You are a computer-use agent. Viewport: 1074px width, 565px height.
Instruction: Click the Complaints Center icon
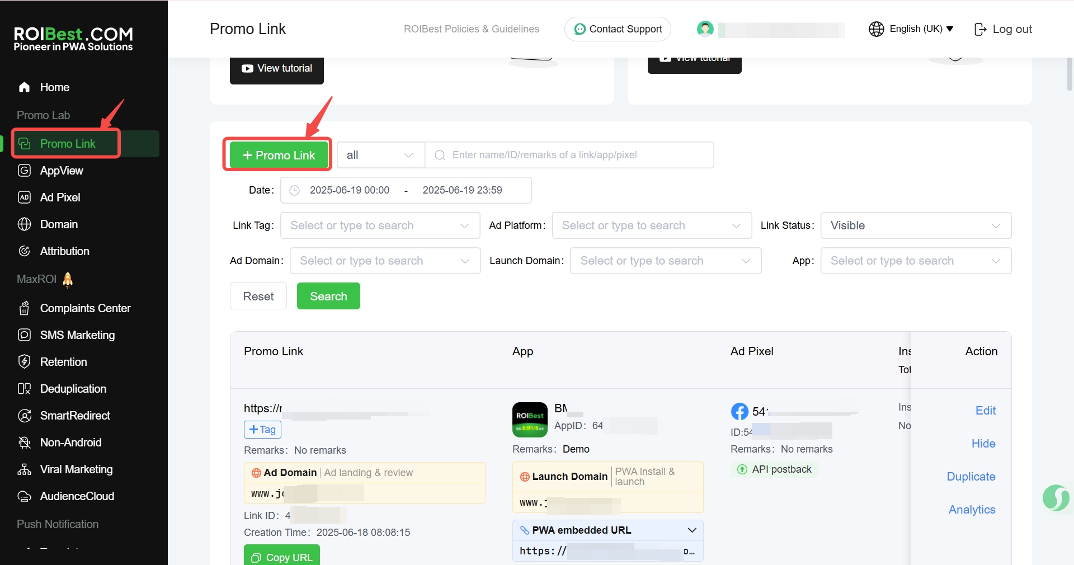coord(24,308)
